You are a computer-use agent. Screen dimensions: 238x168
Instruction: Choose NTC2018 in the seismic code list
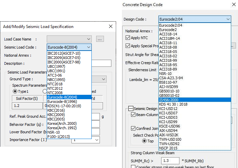click(55, 84)
